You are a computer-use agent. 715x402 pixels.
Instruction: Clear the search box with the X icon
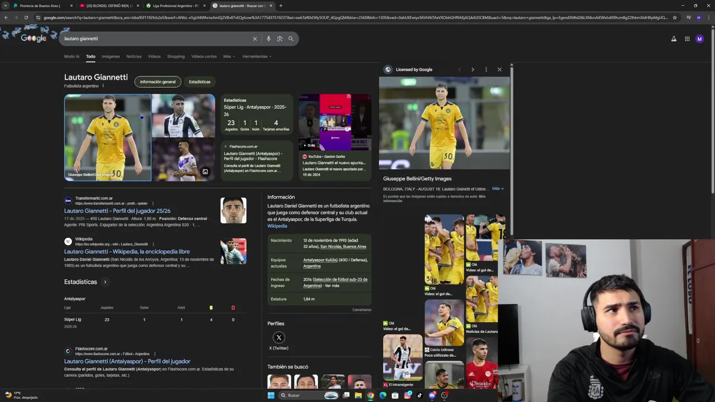[255, 39]
